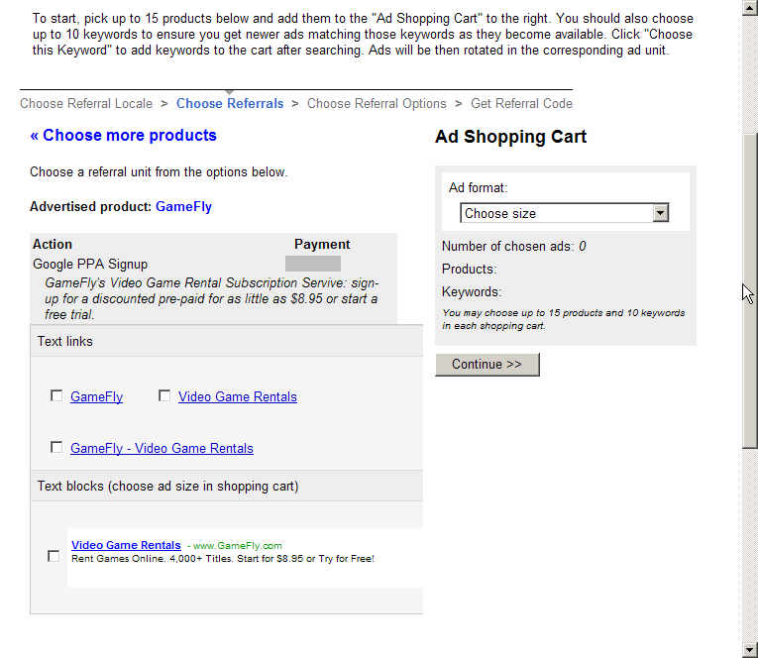Tick the Video Game Rentals text link checkbox
758x658 pixels.
coord(164,396)
